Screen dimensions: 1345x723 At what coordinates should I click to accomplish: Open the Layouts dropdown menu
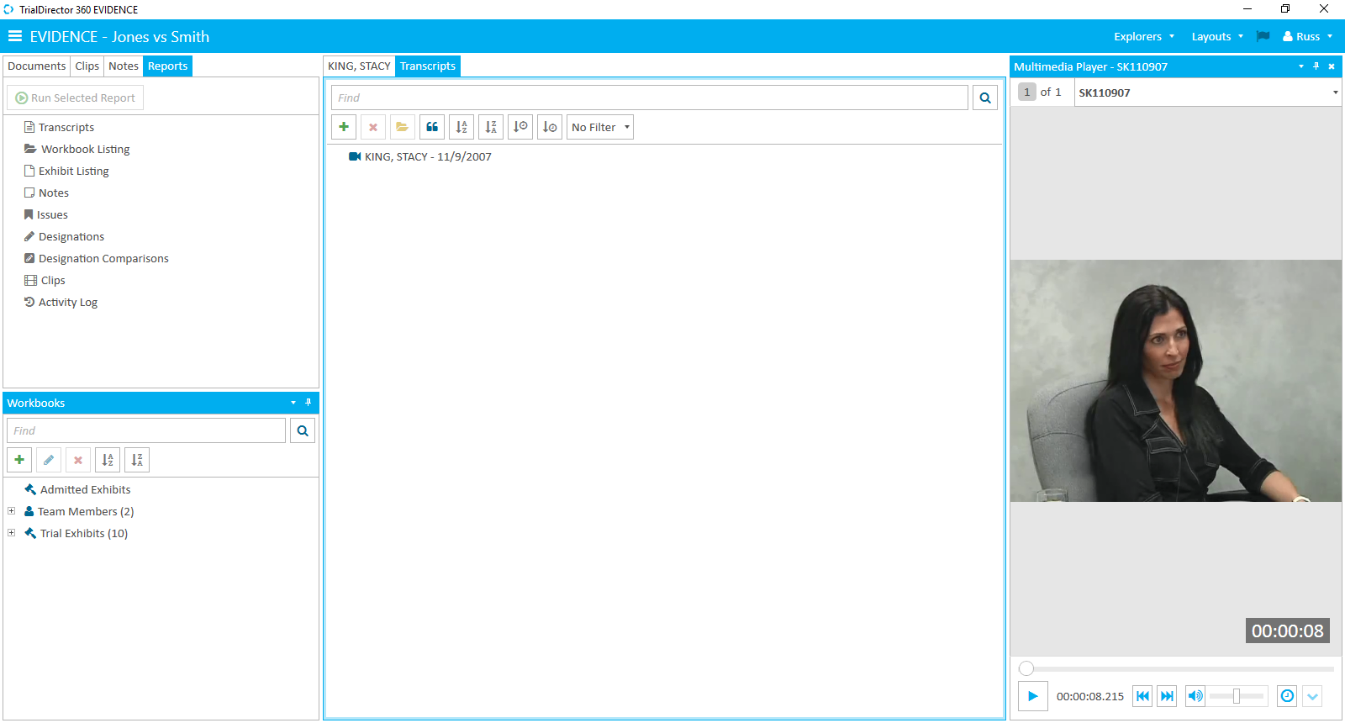point(1217,36)
